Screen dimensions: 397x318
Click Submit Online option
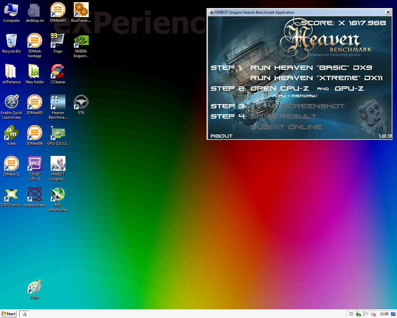286,127
